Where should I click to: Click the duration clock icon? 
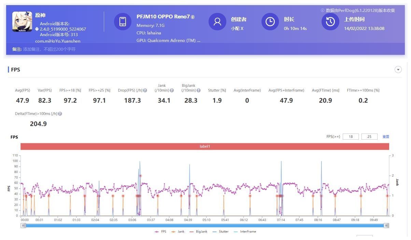[x=270, y=22]
